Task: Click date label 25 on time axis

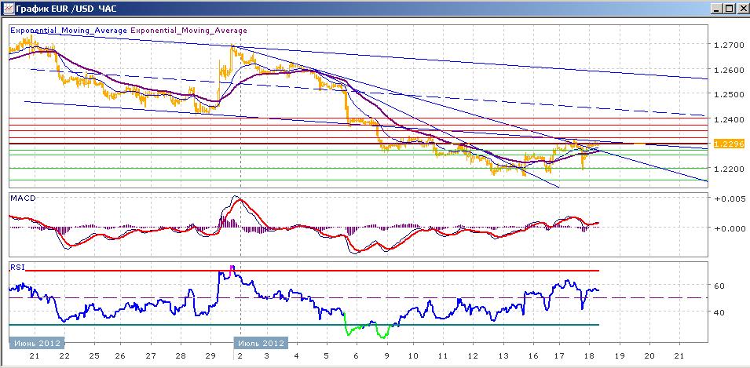Action: click(x=94, y=356)
